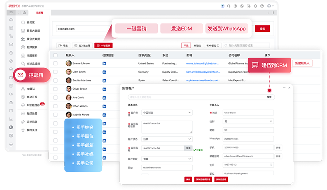
Task: Click the 保存后继续新增 button in dialog
Action: [x=203, y=179]
